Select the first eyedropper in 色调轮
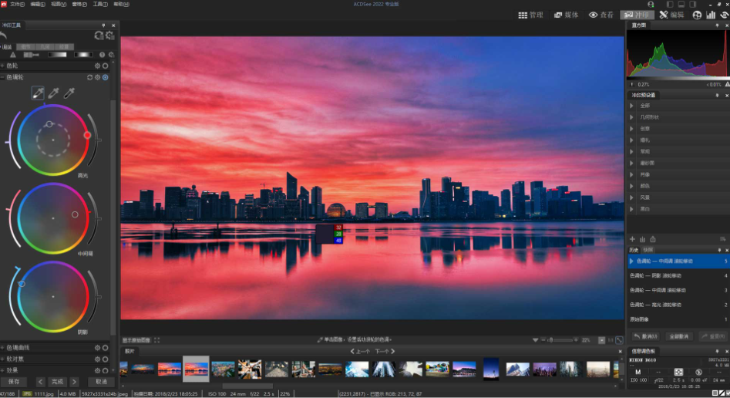The width and height of the screenshot is (730, 398). (x=38, y=93)
